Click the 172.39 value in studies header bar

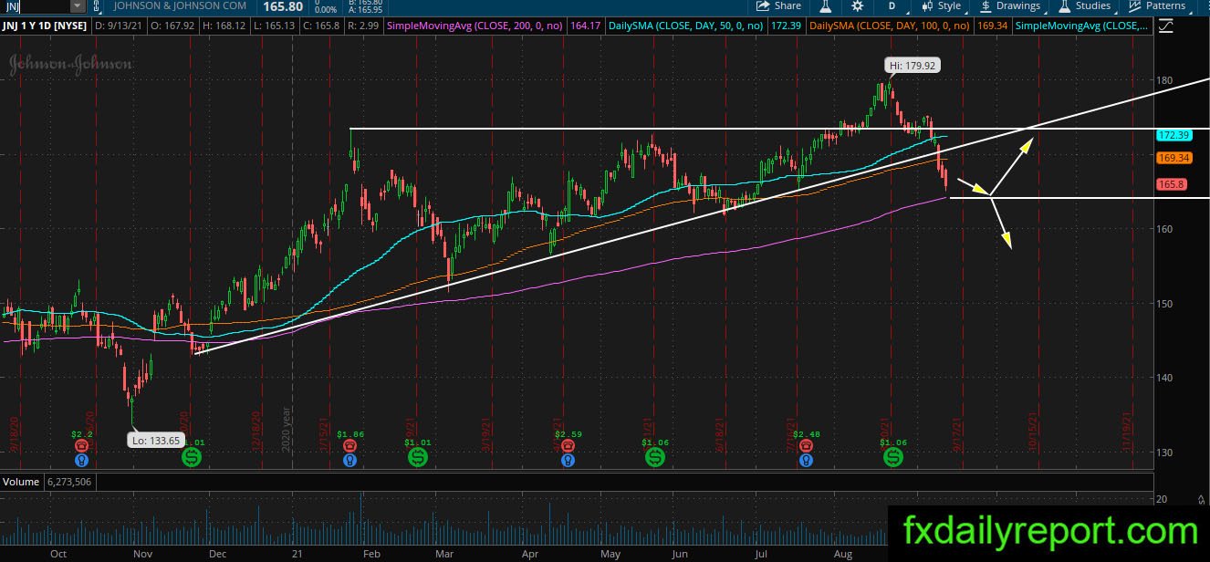coord(788,26)
